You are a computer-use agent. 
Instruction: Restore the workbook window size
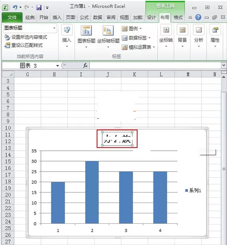(x=215, y=17)
